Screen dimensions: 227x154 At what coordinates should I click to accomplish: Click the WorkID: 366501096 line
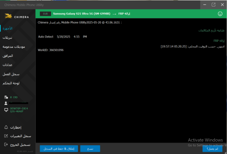tap(51, 50)
